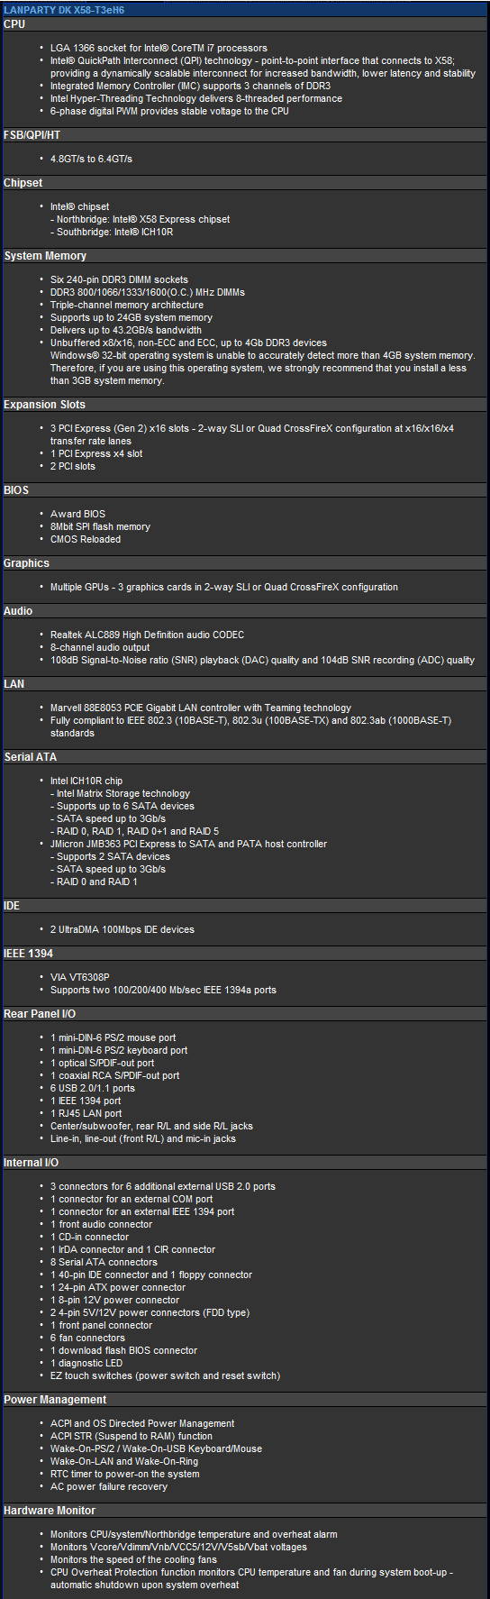
Task: Click the BIOS section header
Action: pos(16,490)
